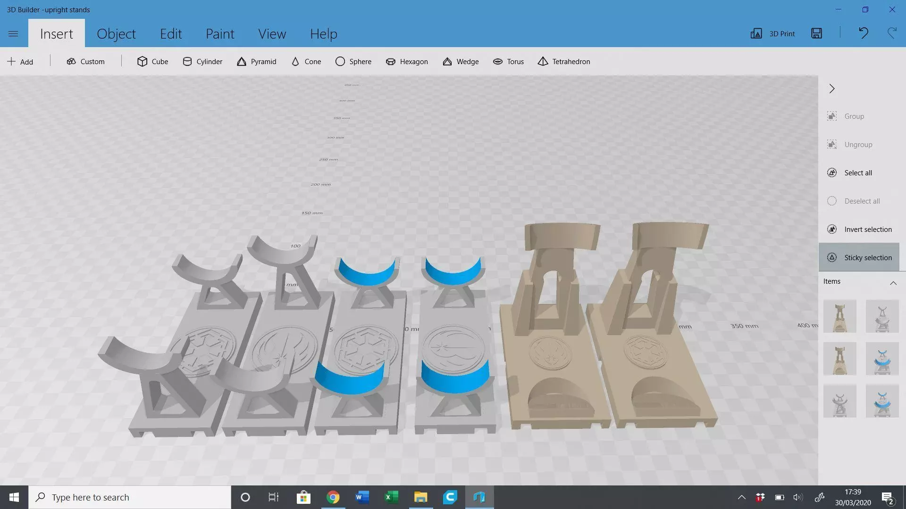Screen dimensions: 906x509
Task: Open Task View
Action: (274, 497)
